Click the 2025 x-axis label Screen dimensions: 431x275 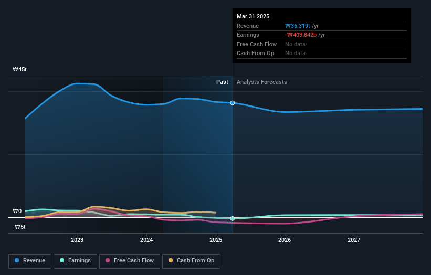pos(215,240)
